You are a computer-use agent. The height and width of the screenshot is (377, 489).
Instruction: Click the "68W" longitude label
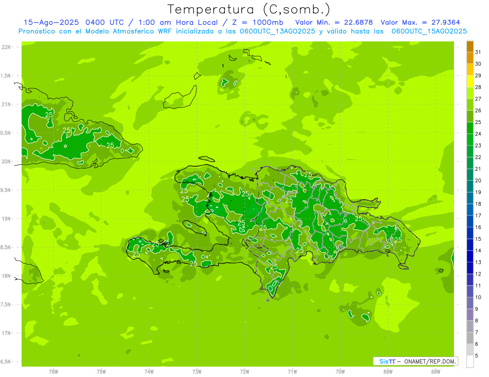(x=436, y=372)
